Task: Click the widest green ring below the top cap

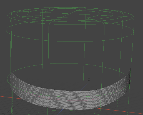Action: tap(70, 31)
